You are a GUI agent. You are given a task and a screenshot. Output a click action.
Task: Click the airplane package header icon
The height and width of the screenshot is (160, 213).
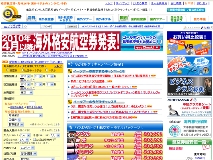[70, 127]
